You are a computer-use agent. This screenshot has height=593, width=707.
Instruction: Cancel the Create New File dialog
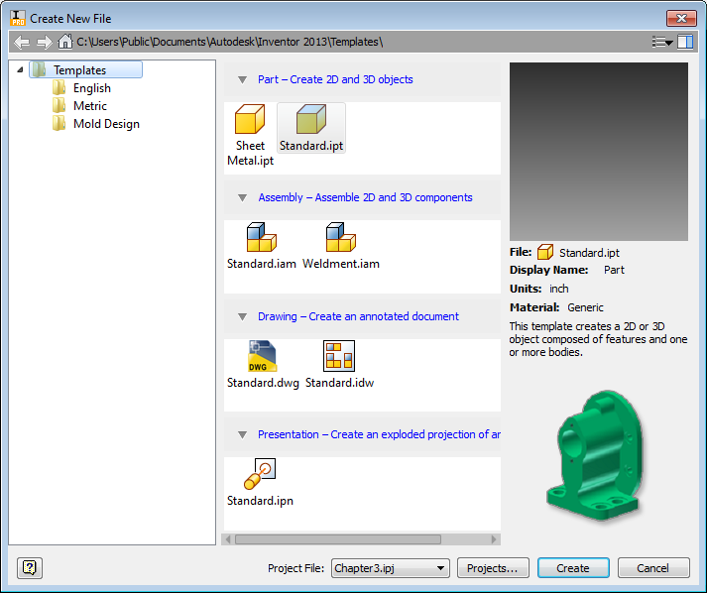[x=653, y=568]
